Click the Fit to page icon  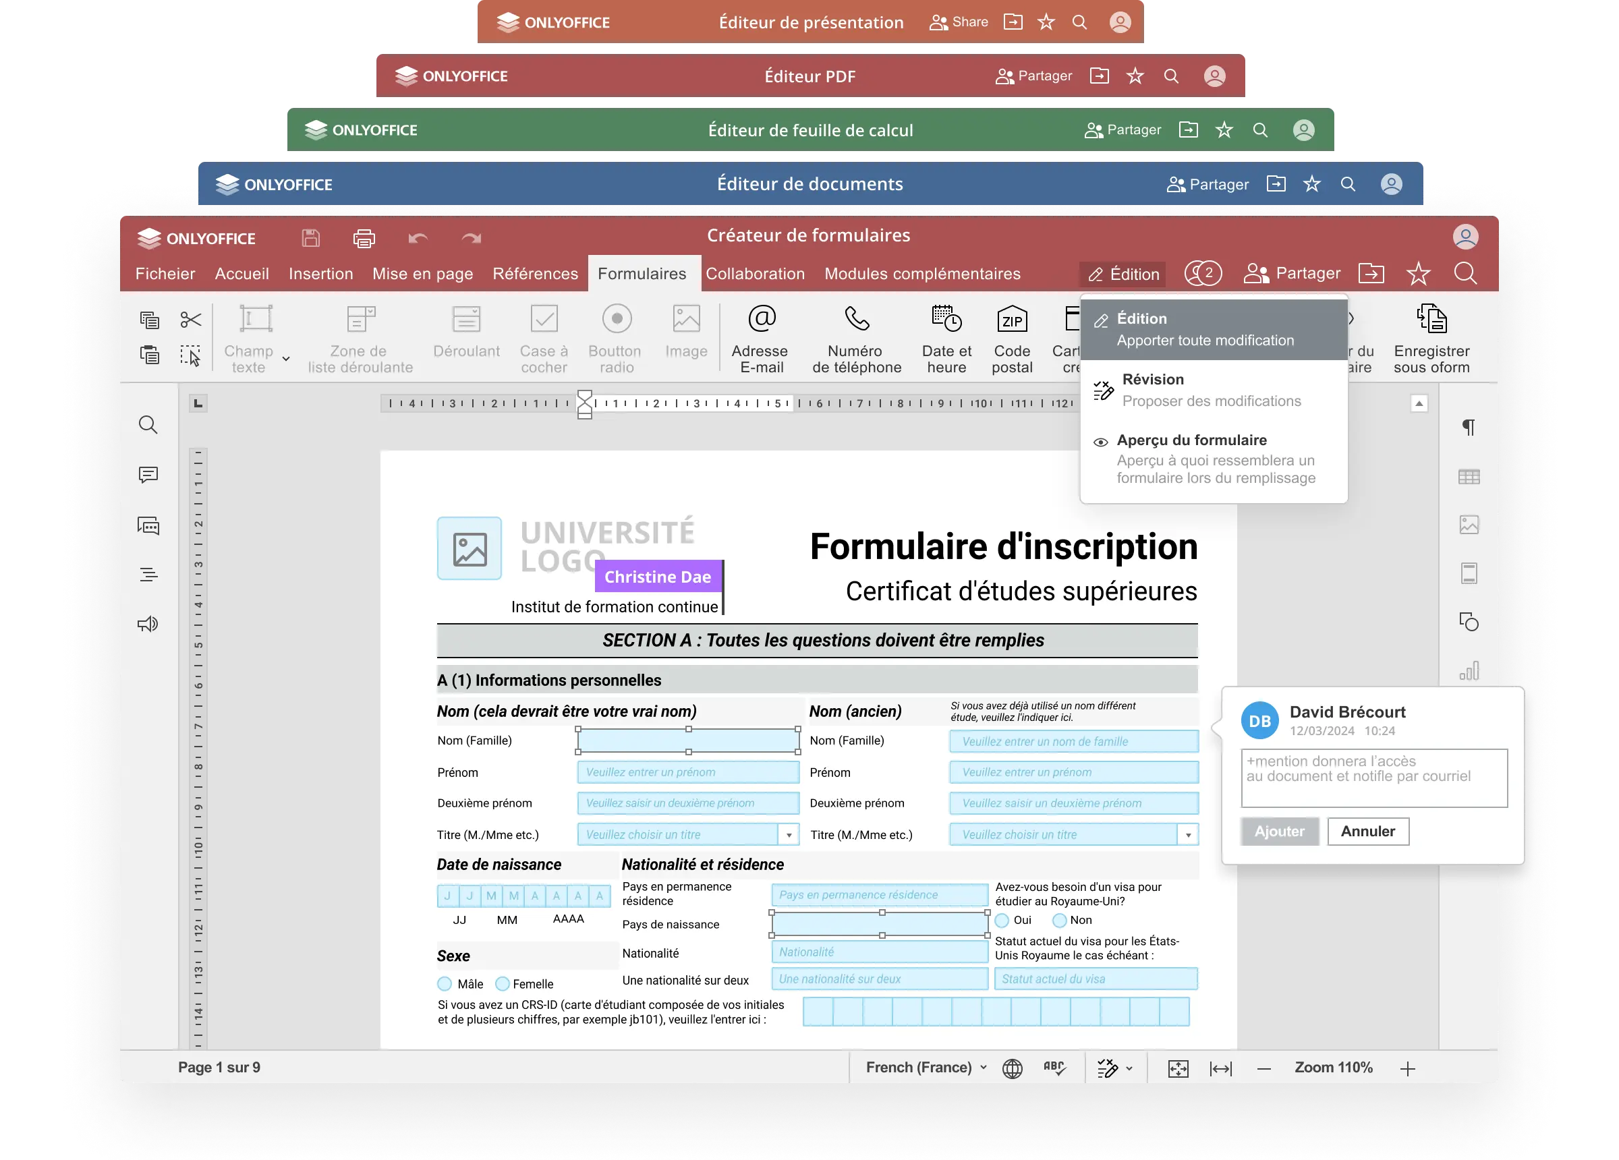(x=1178, y=1068)
